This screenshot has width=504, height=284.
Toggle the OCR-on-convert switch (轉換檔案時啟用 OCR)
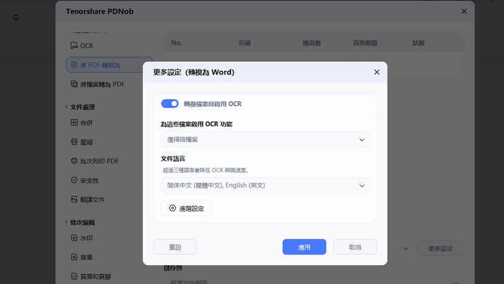170,104
